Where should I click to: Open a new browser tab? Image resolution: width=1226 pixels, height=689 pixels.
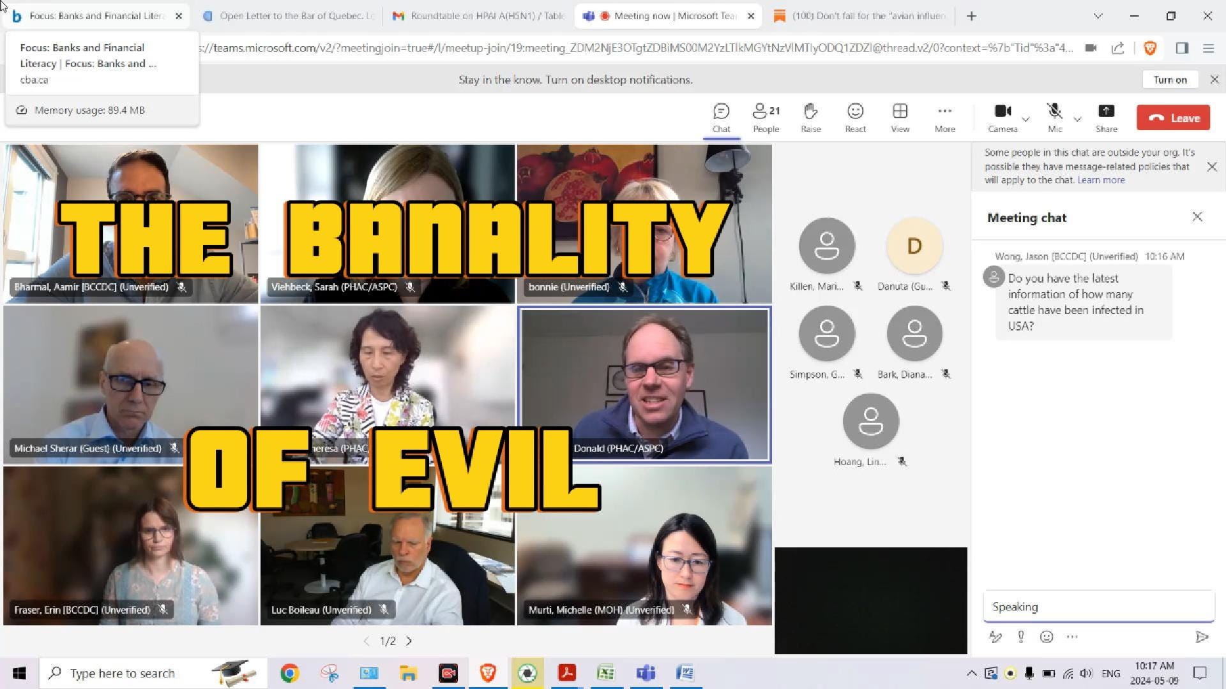(x=971, y=16)
